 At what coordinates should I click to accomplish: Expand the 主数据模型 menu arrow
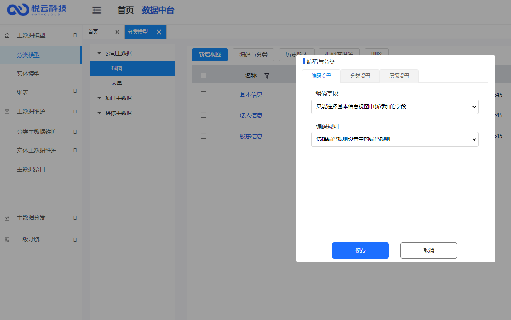tap(75, 35)
